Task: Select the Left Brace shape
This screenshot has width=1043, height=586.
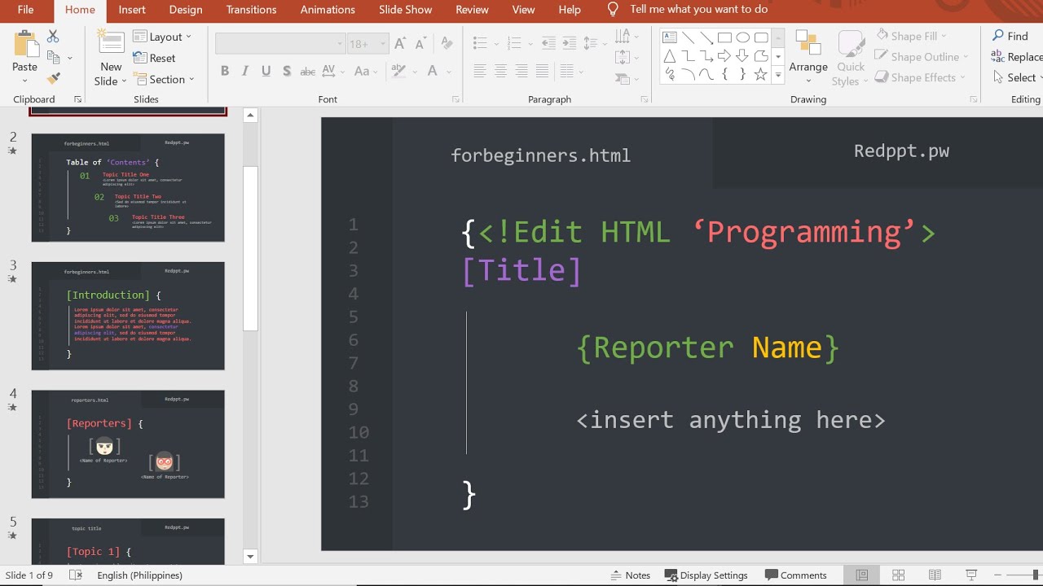Action: [x=724, y=75]
